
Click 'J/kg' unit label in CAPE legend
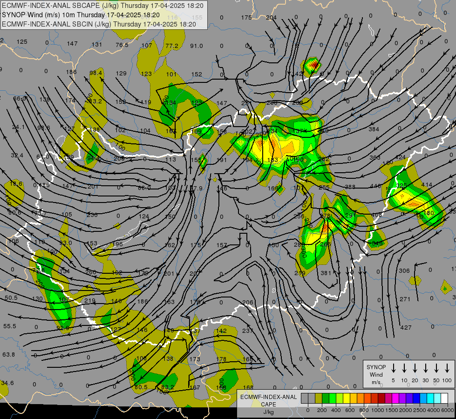tap(268, 412)
